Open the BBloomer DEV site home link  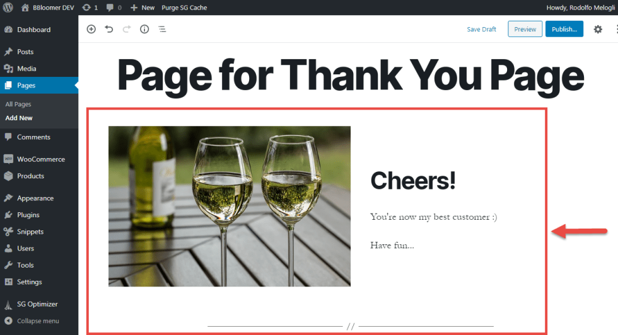(48, 8)
